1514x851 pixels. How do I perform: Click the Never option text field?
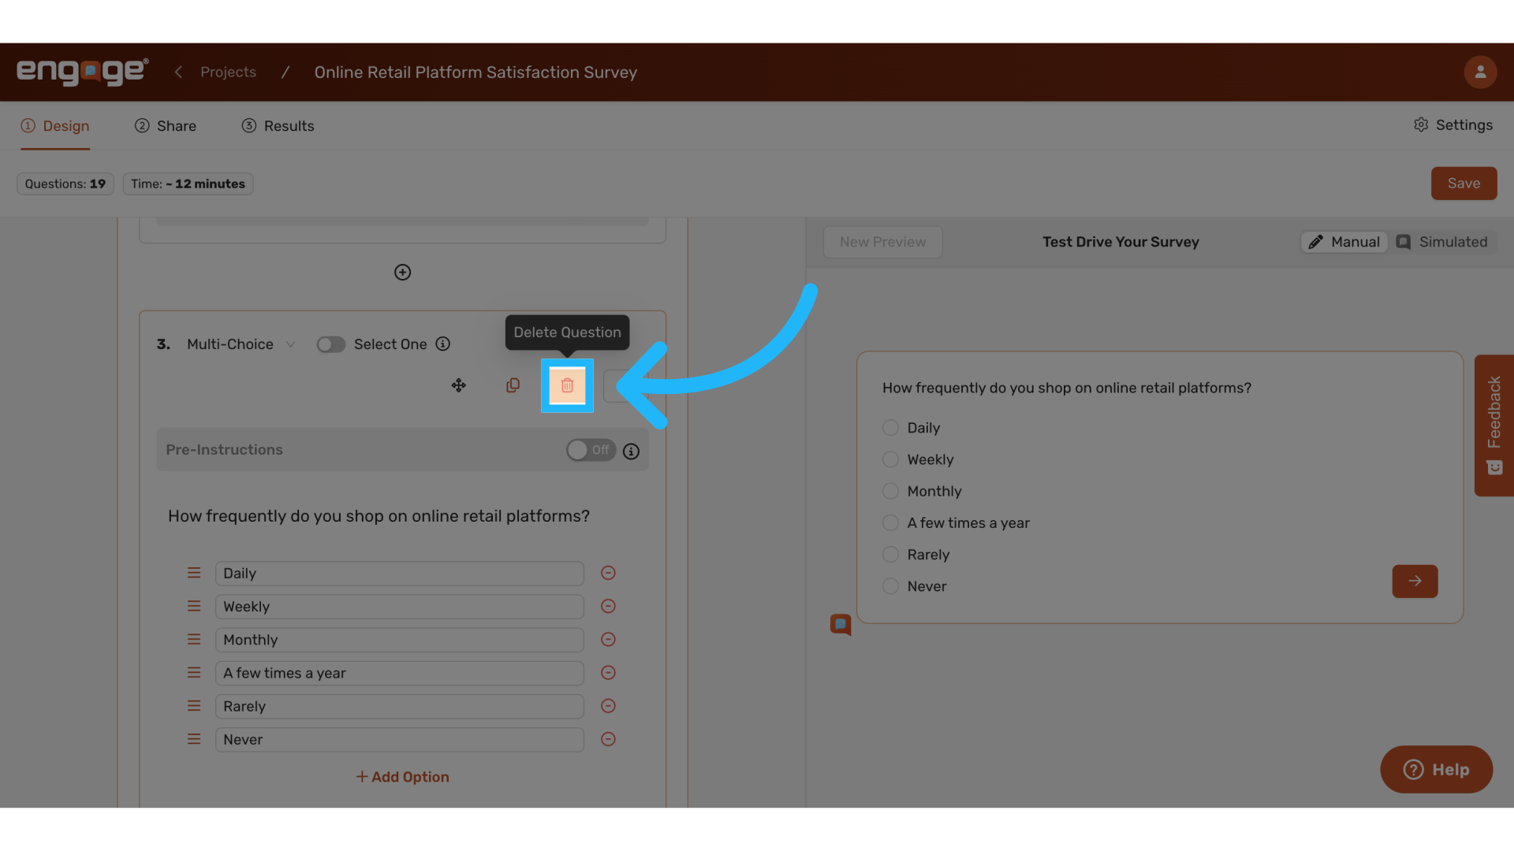[x=399, y=739]
